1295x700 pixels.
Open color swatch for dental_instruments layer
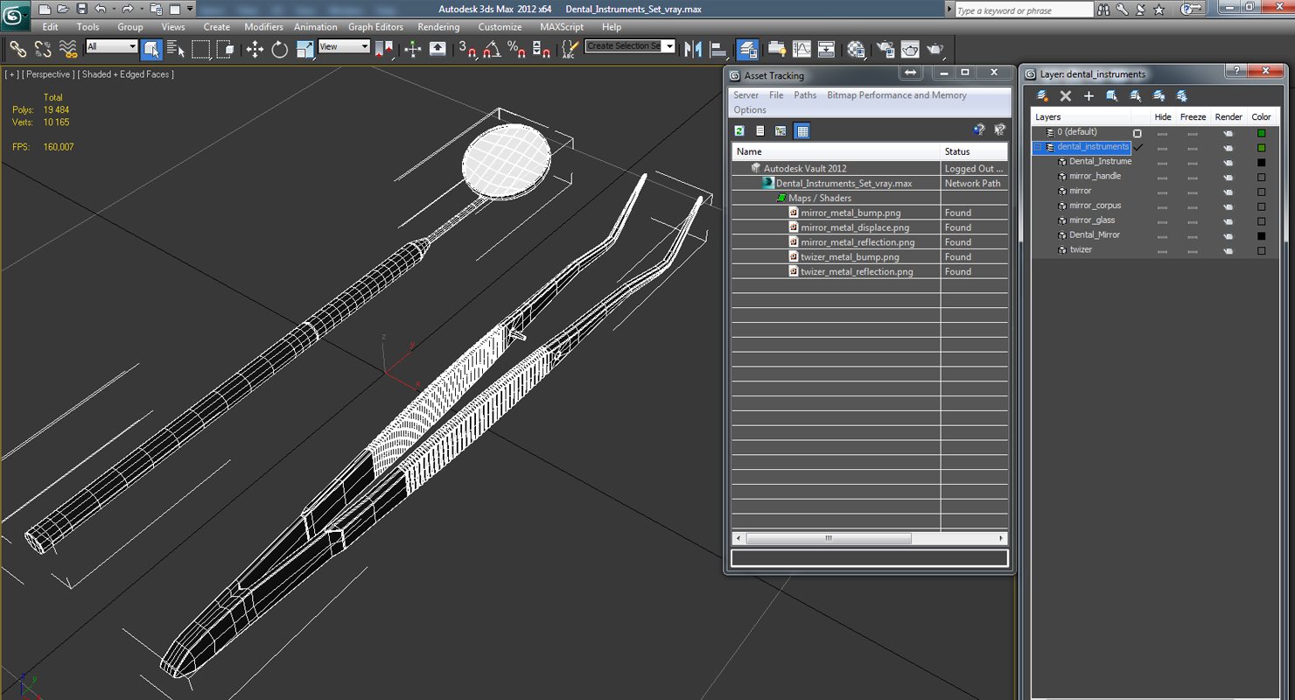click(1261, 148)
